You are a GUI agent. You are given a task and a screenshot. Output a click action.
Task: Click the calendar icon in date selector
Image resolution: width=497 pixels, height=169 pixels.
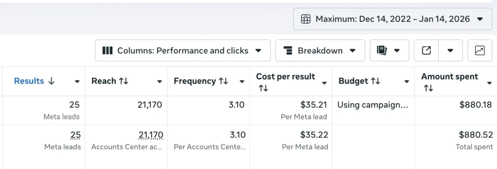306,19
